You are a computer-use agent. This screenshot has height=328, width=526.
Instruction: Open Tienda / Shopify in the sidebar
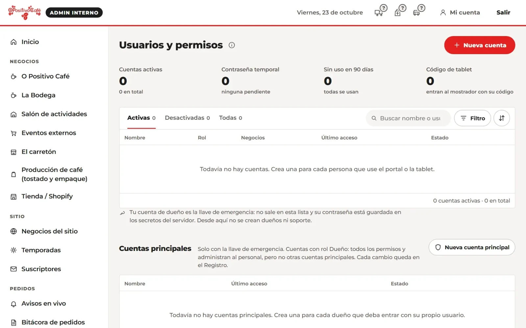[54, 196]
